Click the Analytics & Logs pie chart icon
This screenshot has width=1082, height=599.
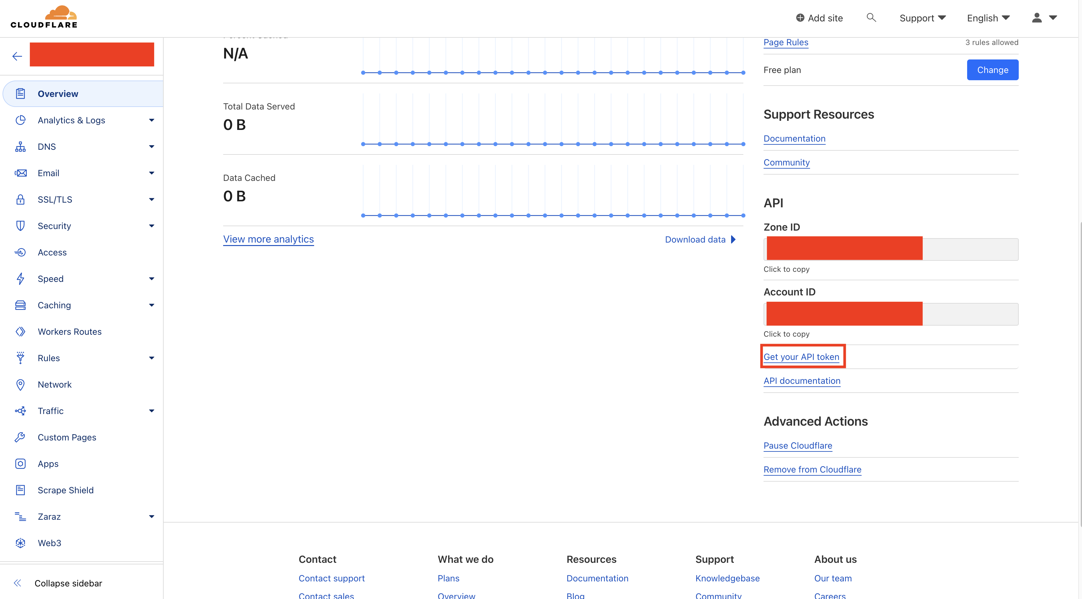coord(20,120)
